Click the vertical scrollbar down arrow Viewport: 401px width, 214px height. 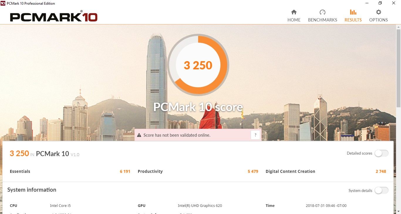[x=398, y=211]
